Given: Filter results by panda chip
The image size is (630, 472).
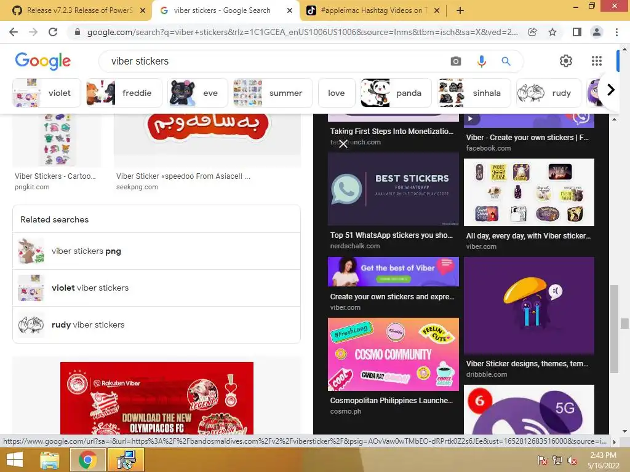Looking at the screenshot, I should click(x=396, y=93).
